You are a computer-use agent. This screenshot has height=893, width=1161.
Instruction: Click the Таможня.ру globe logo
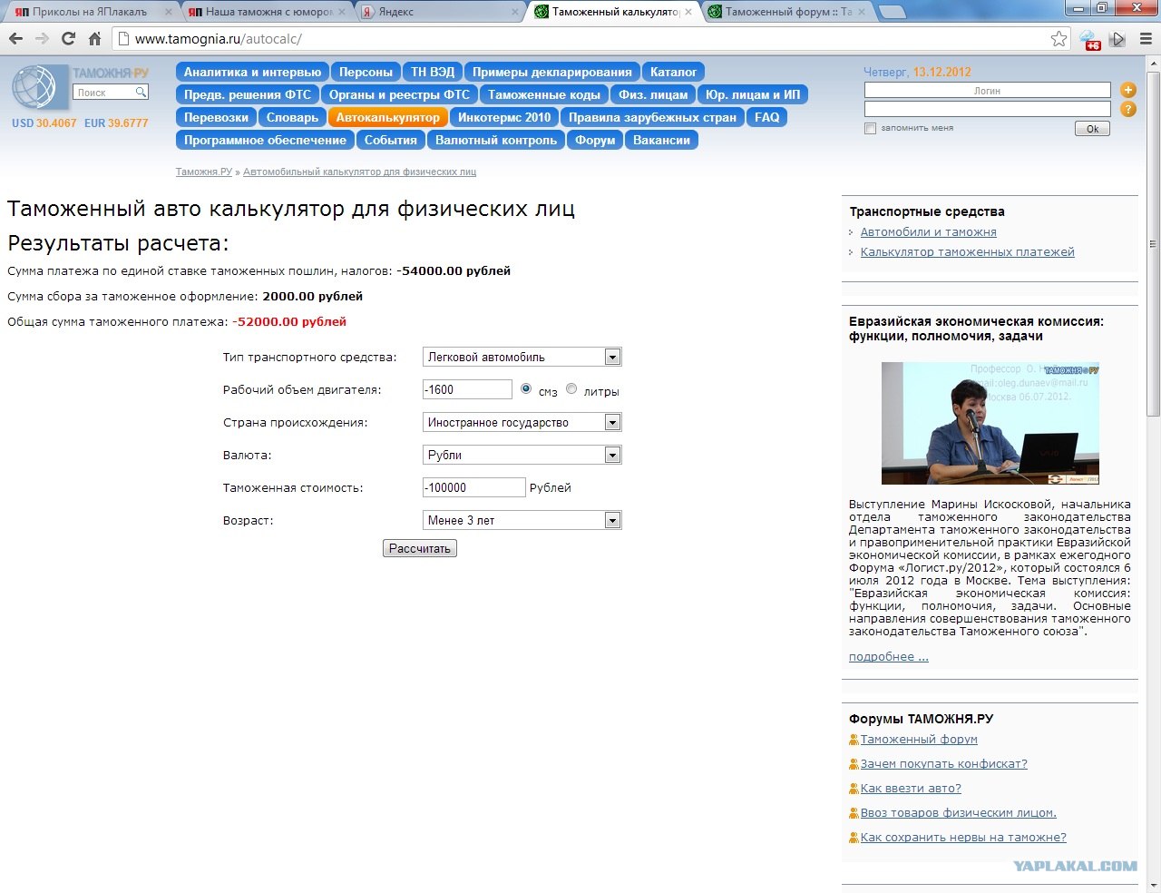34,89
